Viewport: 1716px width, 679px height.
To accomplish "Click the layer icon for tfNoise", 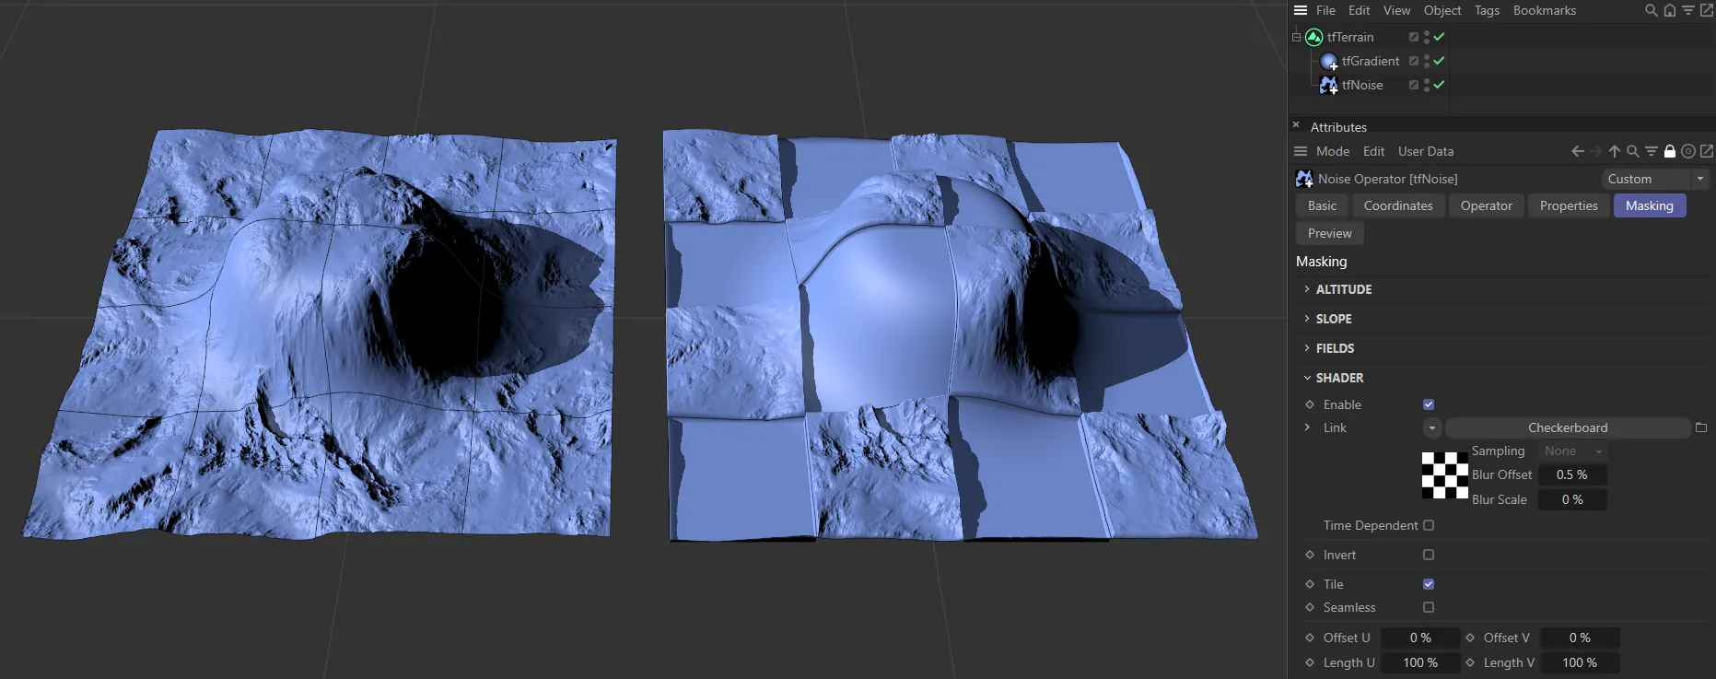I will point(1414,85).
